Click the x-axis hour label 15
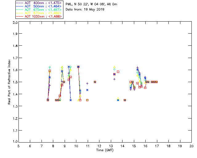197x158 pixels. click(134, 146)
